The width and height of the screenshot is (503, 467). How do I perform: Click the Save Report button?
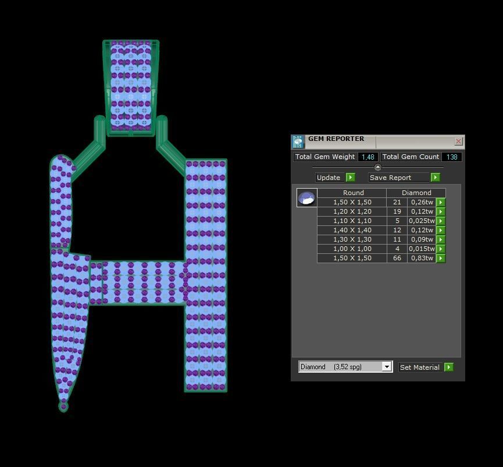coord(399,178)
